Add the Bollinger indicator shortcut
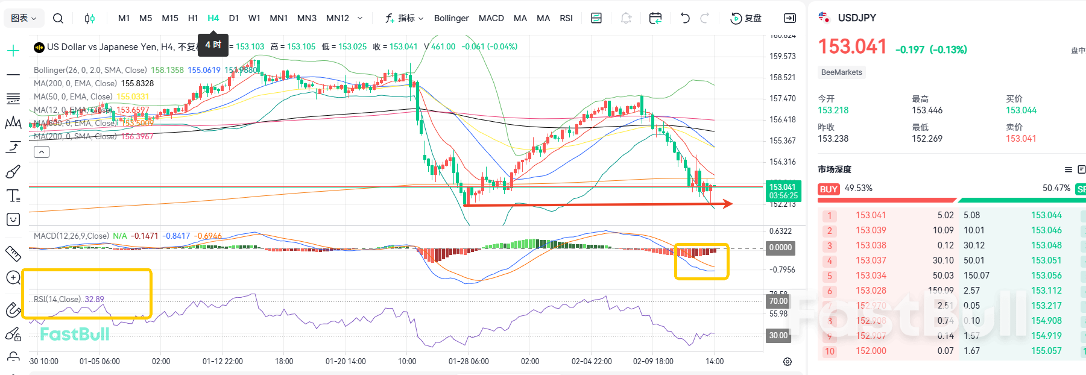This screenshot has width=1086, height=375. 451,18
